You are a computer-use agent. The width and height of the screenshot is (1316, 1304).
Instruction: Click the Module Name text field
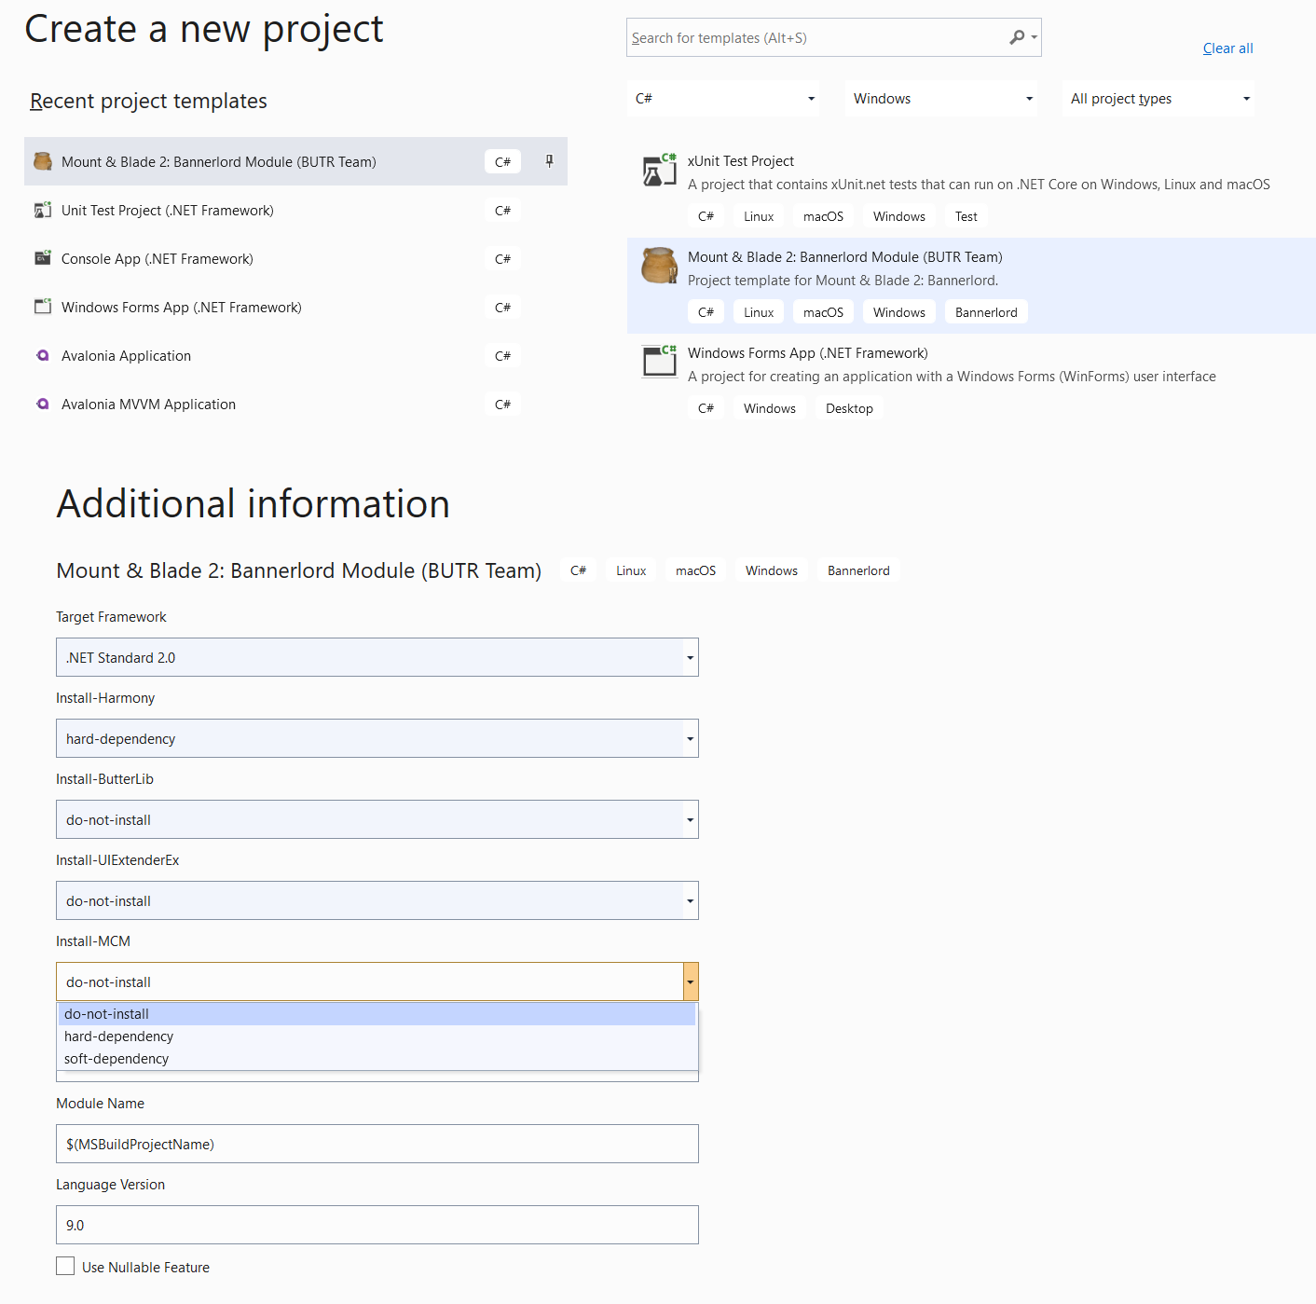(x=377, y=1144)
